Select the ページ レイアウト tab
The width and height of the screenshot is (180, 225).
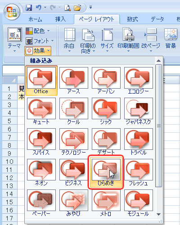(x=97, y=19)
